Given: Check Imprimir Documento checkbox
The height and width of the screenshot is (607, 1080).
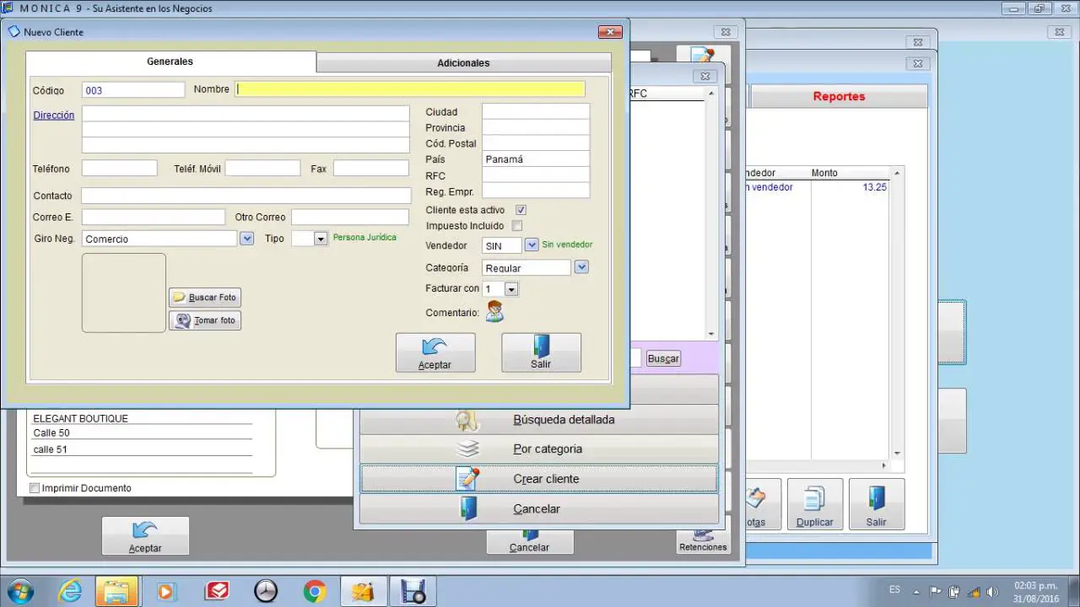Looking at the screenshot, I should 35,488.
